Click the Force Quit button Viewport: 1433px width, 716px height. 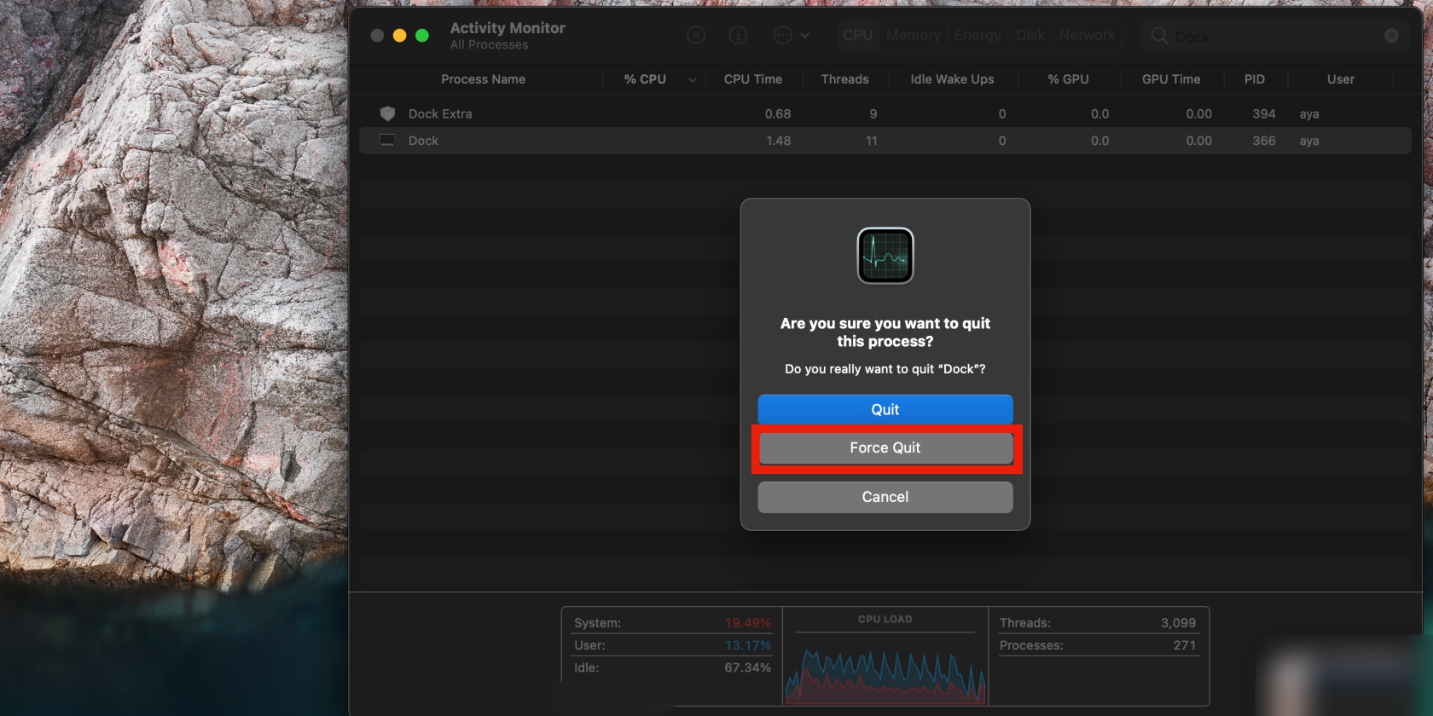(885, 447)
